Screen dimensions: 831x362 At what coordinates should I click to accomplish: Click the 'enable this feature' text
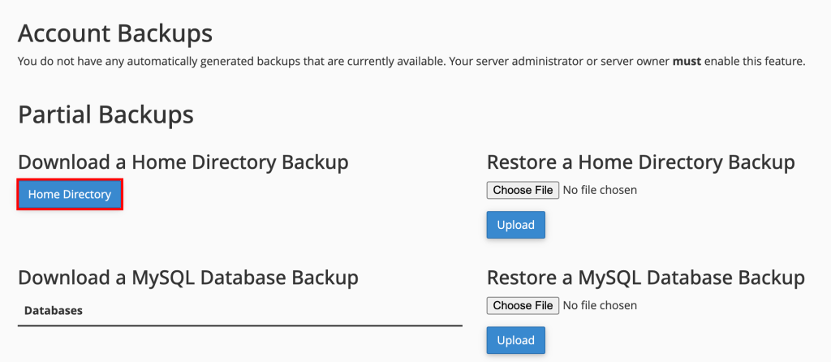(x=754, y=62)
